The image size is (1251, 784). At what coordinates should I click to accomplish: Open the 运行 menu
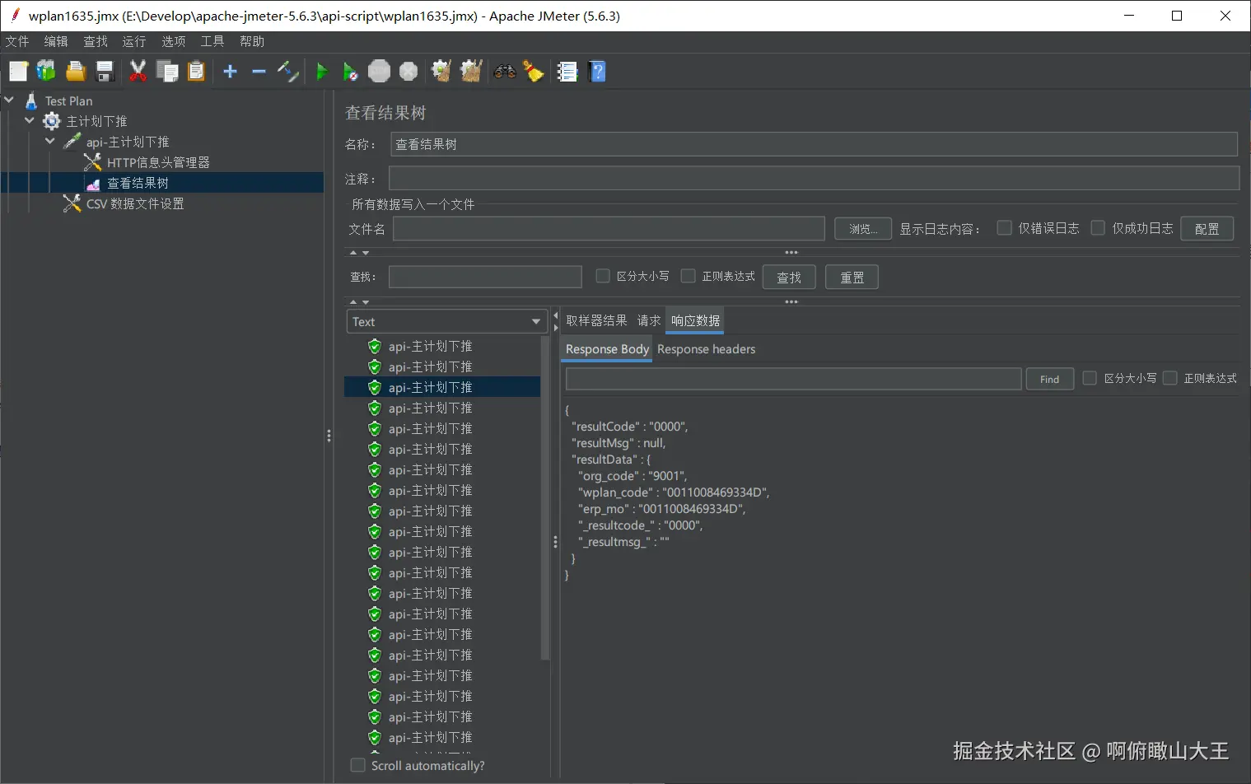(133, 41)
